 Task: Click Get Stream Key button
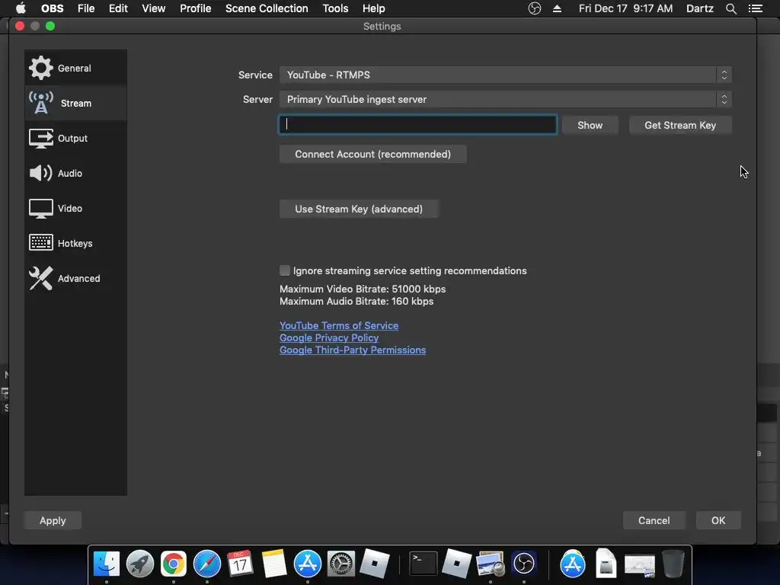pos(680,126)
